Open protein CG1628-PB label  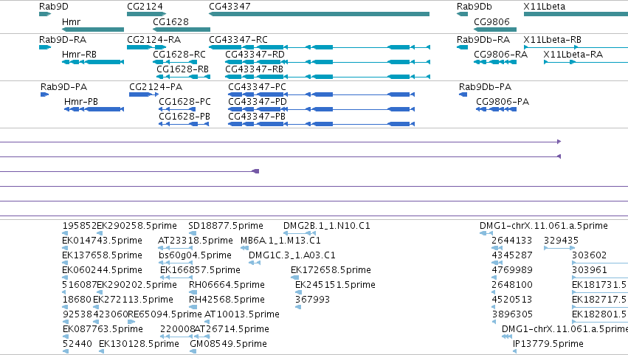coord(184,117)
